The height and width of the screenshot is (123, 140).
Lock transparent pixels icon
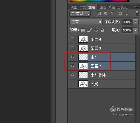[83, 30]
